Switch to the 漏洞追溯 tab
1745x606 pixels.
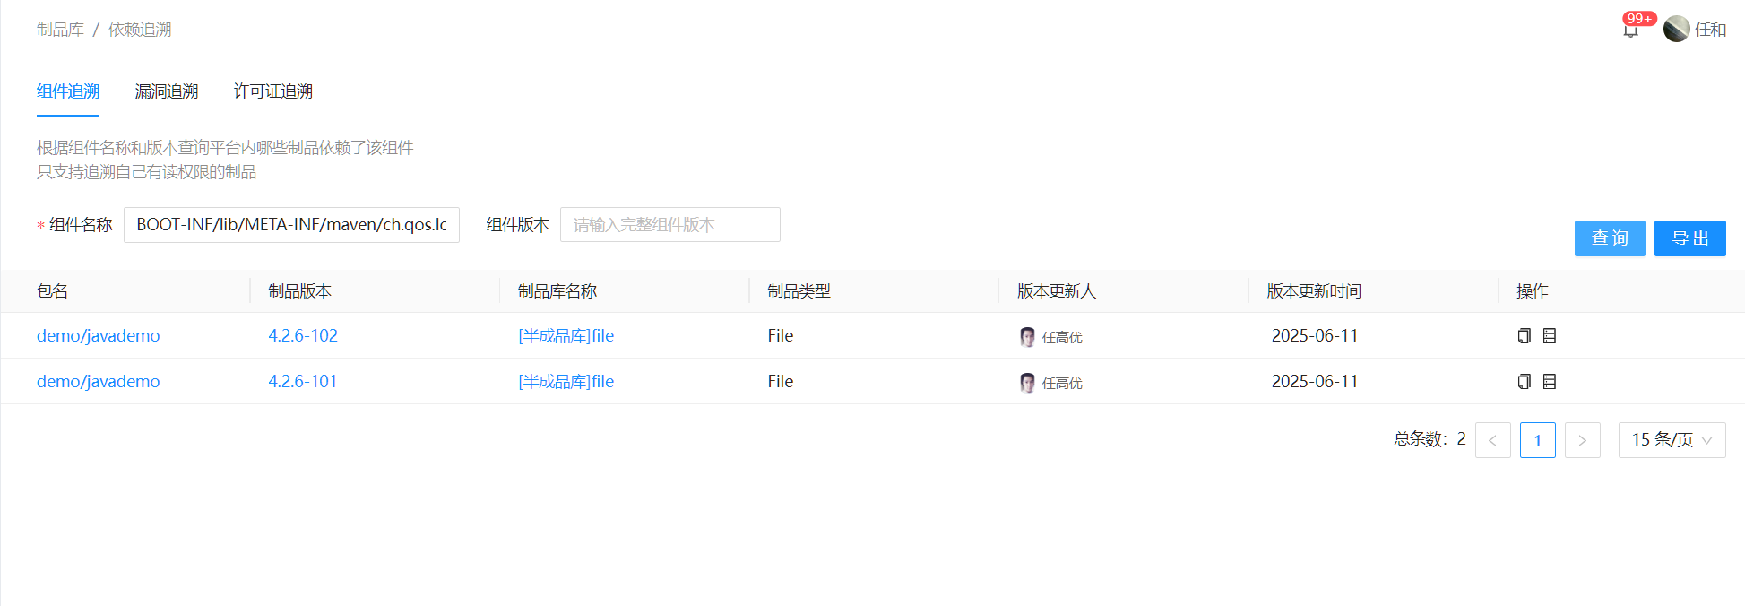(167, 91)
